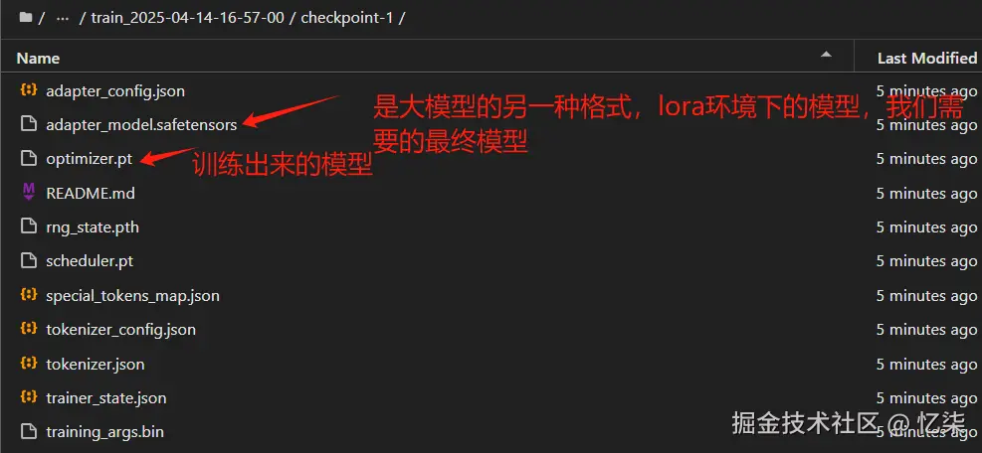Toggle the Name sort direction arrow
This screenshot has height=453, width=982.
(827, 55)
